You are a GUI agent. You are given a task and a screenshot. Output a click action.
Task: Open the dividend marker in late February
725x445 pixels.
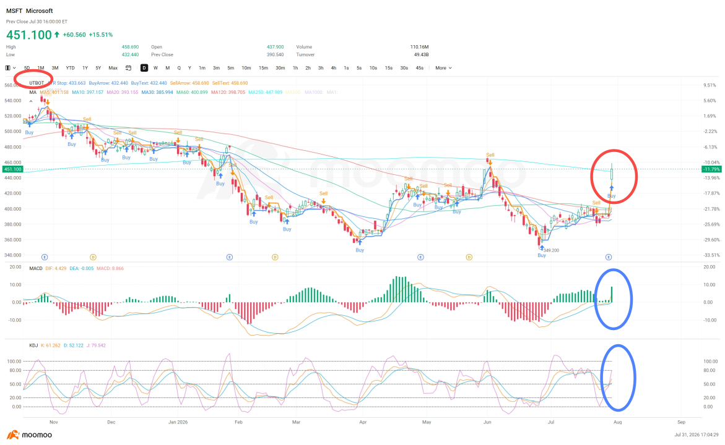pos(275,257)
